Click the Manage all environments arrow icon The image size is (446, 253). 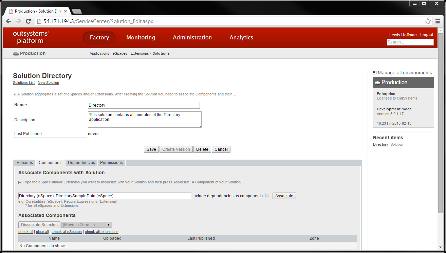(x=375, y=73)
